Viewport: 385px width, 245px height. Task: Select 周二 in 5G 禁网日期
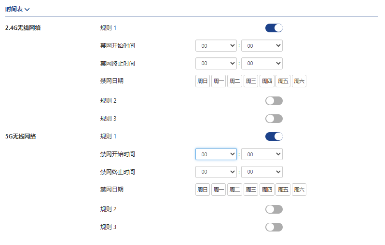coord(234,190)
